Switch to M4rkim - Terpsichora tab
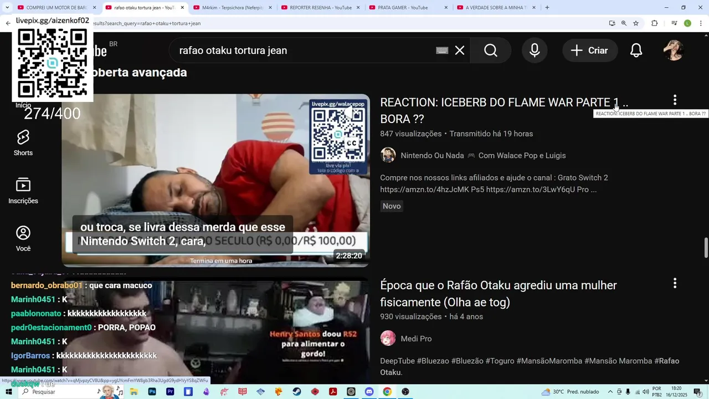Screen dimensions: 709x399 [x=232, y=8]
